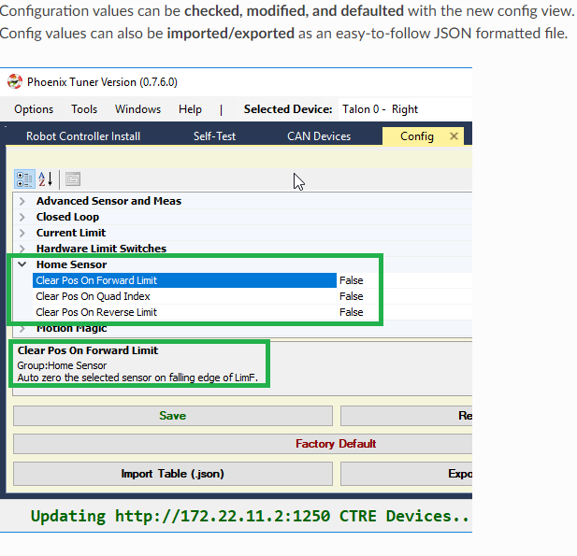Expand the Closed Loop group
Viewport: 577px width, 556px height.
point(22,217)
